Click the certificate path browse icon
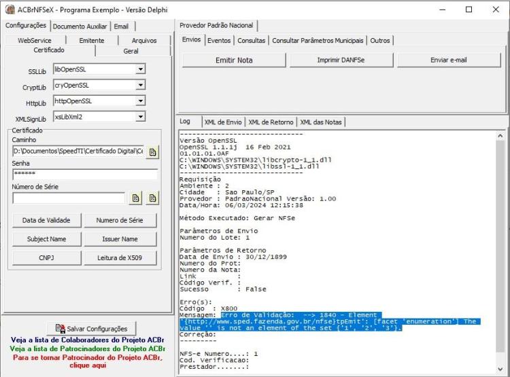The height and width of the screenshot is (377, 510). [152, 151]
